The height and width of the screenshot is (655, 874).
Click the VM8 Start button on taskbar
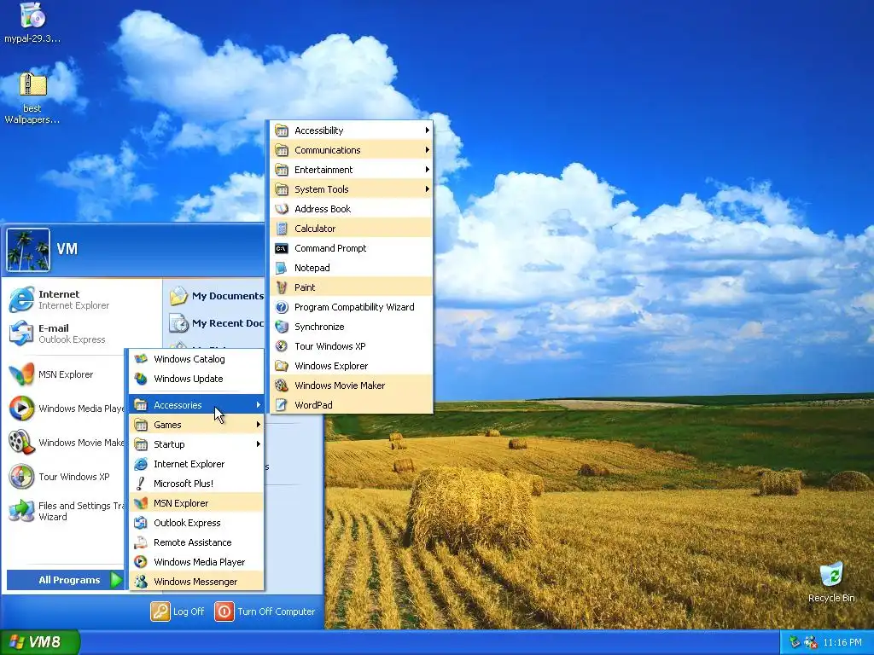[39, 642]
